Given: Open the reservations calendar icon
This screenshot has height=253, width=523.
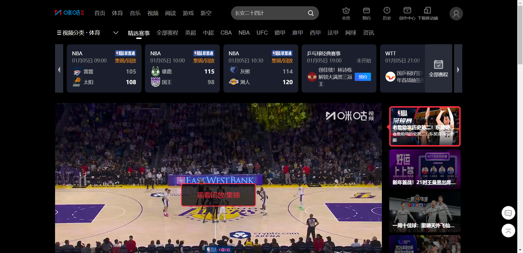Looking at the screenshot, I should (x=366, y=11).
